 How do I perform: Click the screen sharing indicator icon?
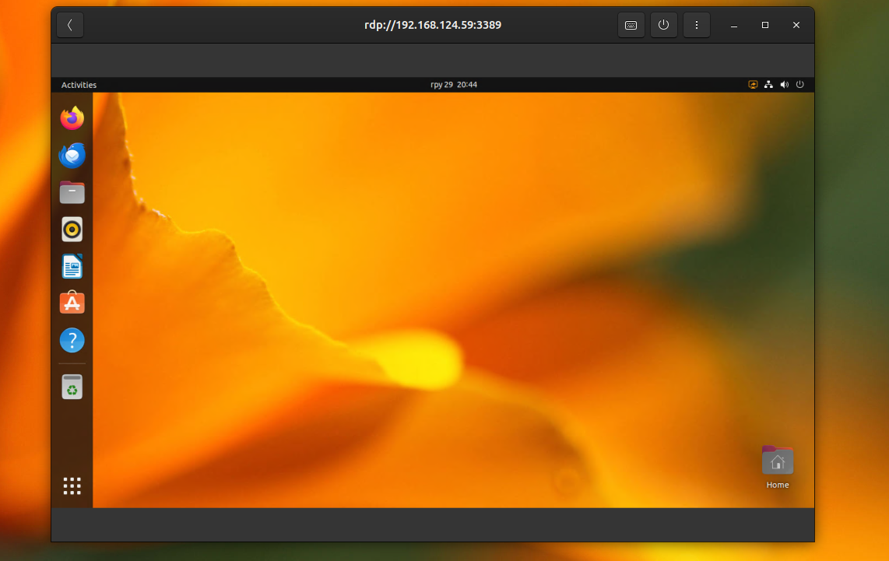click(753, 85)
